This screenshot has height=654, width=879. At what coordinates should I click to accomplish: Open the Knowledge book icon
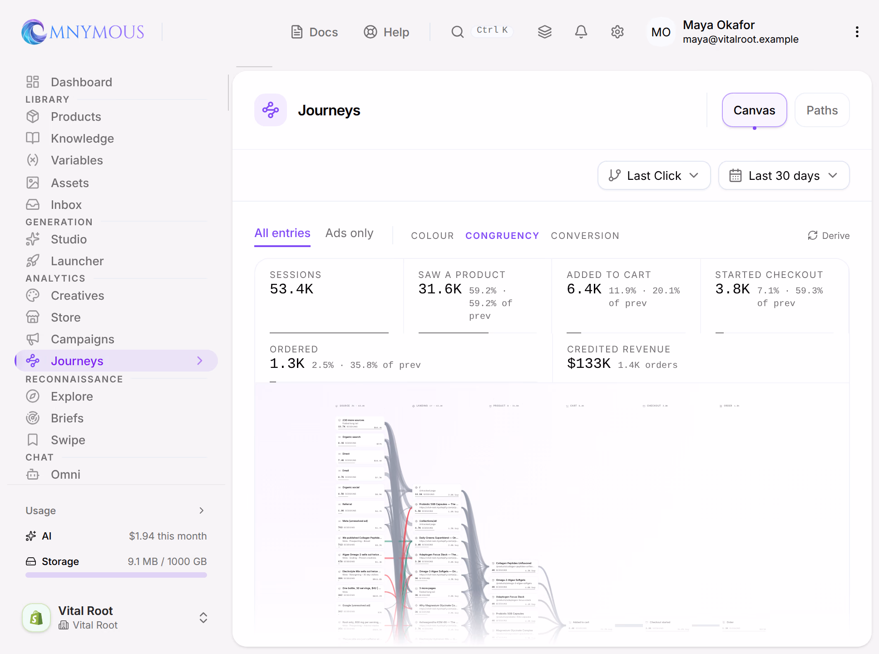(33, 138)
